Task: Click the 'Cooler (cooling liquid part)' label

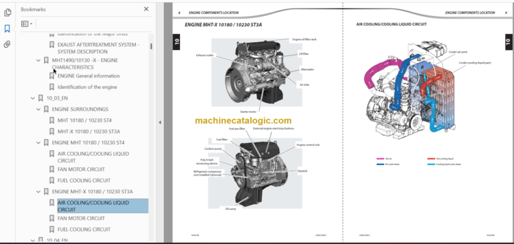Action: tap(475, 63)
